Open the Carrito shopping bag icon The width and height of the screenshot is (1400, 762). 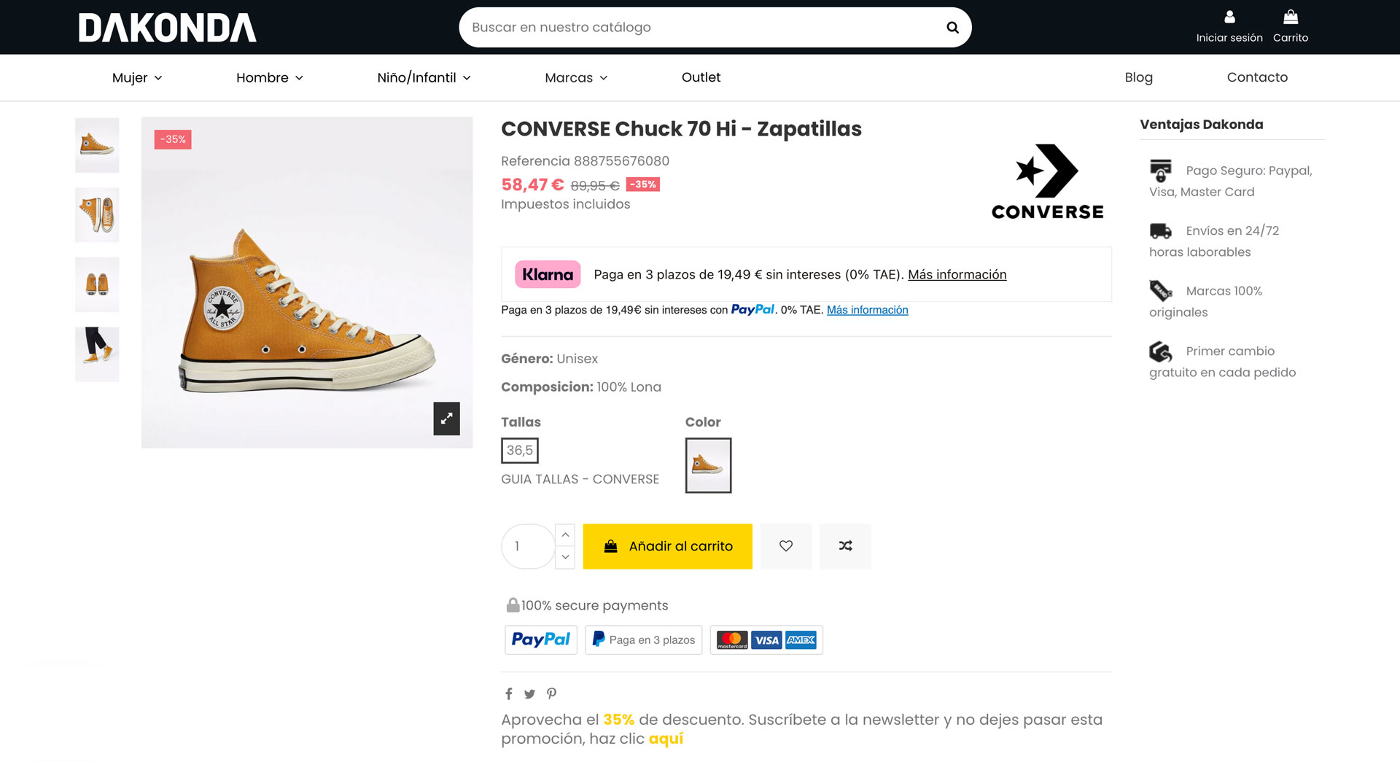pos(1291,18)
